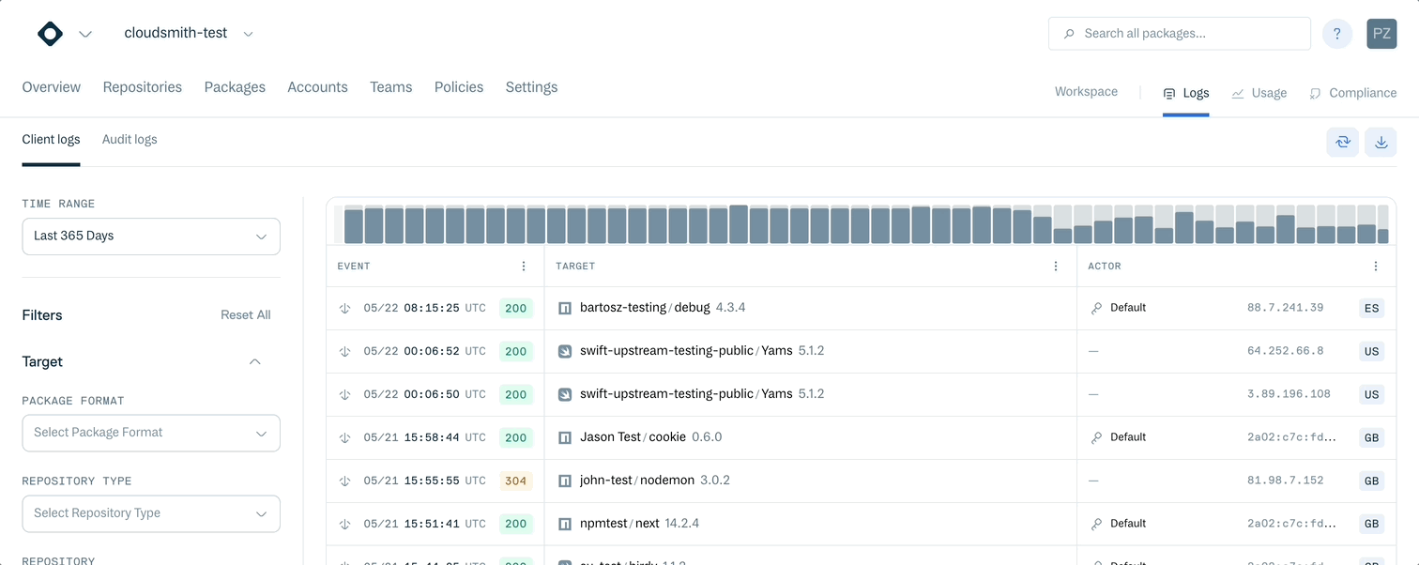This screenshot has height=565, width=1419.
Task: Export logs via the download icon
Action: click(x=1381, y=142)
